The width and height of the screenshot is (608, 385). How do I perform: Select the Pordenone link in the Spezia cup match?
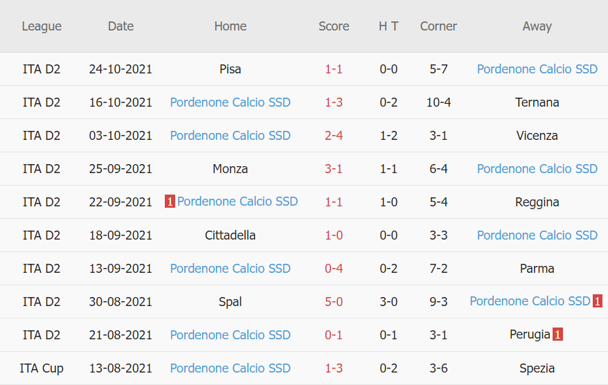click(x=230, y=368)
